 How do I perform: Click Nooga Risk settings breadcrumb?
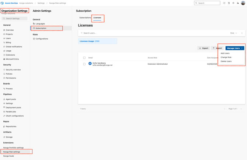coord(58,3)
